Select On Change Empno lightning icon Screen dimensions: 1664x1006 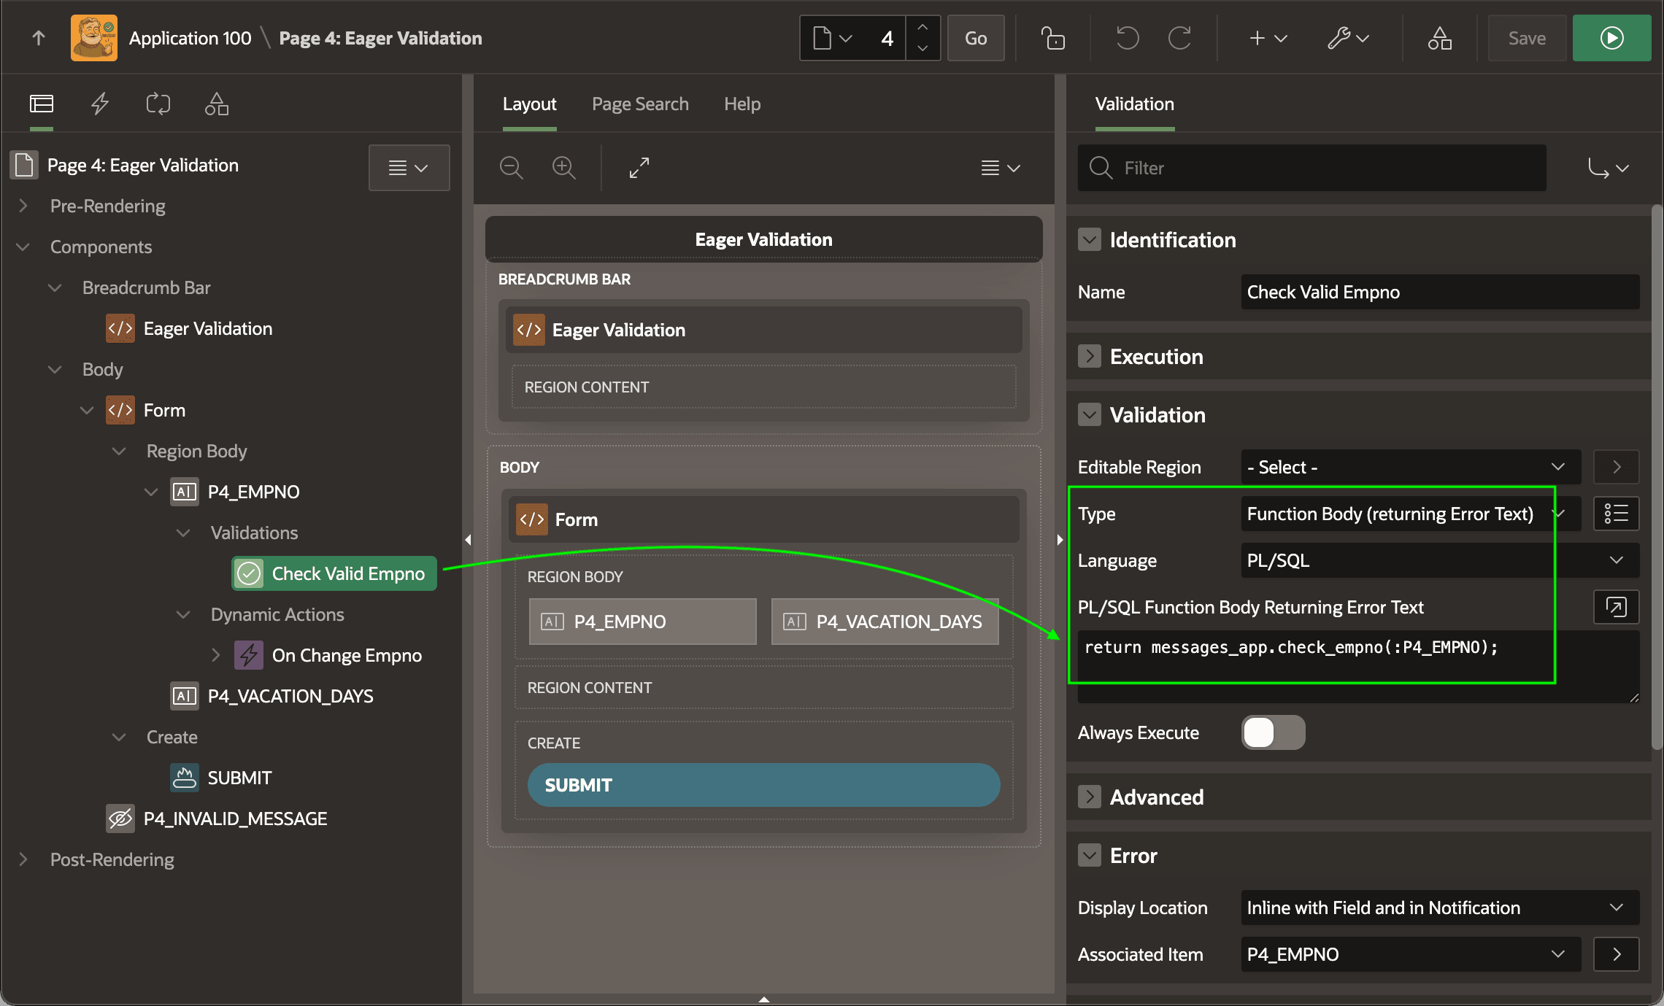tap(249, 655)
